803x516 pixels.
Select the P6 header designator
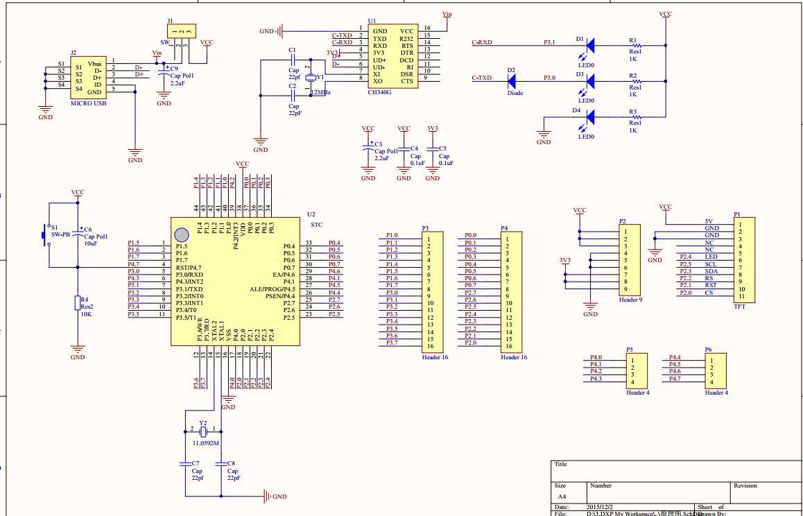click(x=708, y=350)
